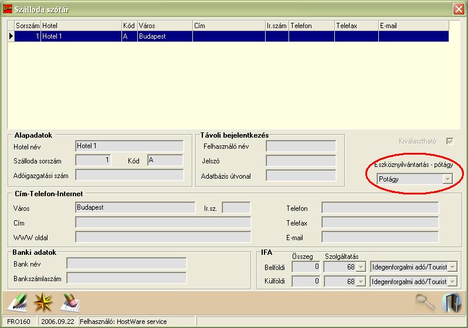
Task: Click FRO160 in the status bar
Action: point(19,322)
